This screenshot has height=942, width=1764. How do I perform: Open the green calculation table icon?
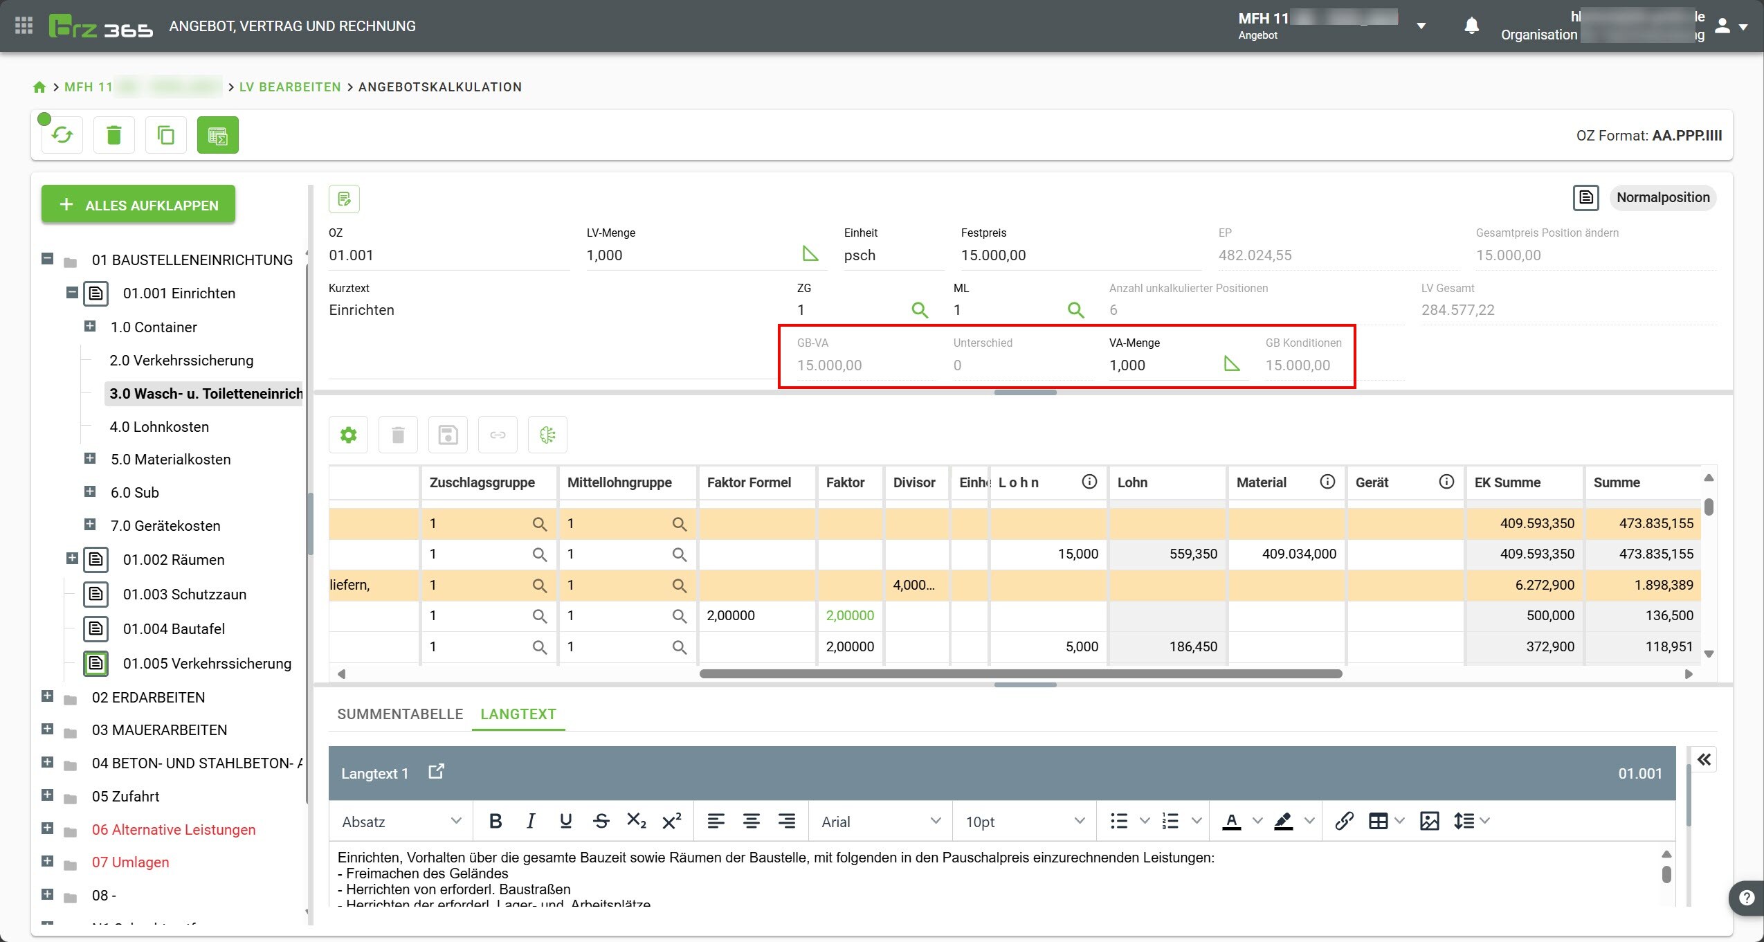218,135
